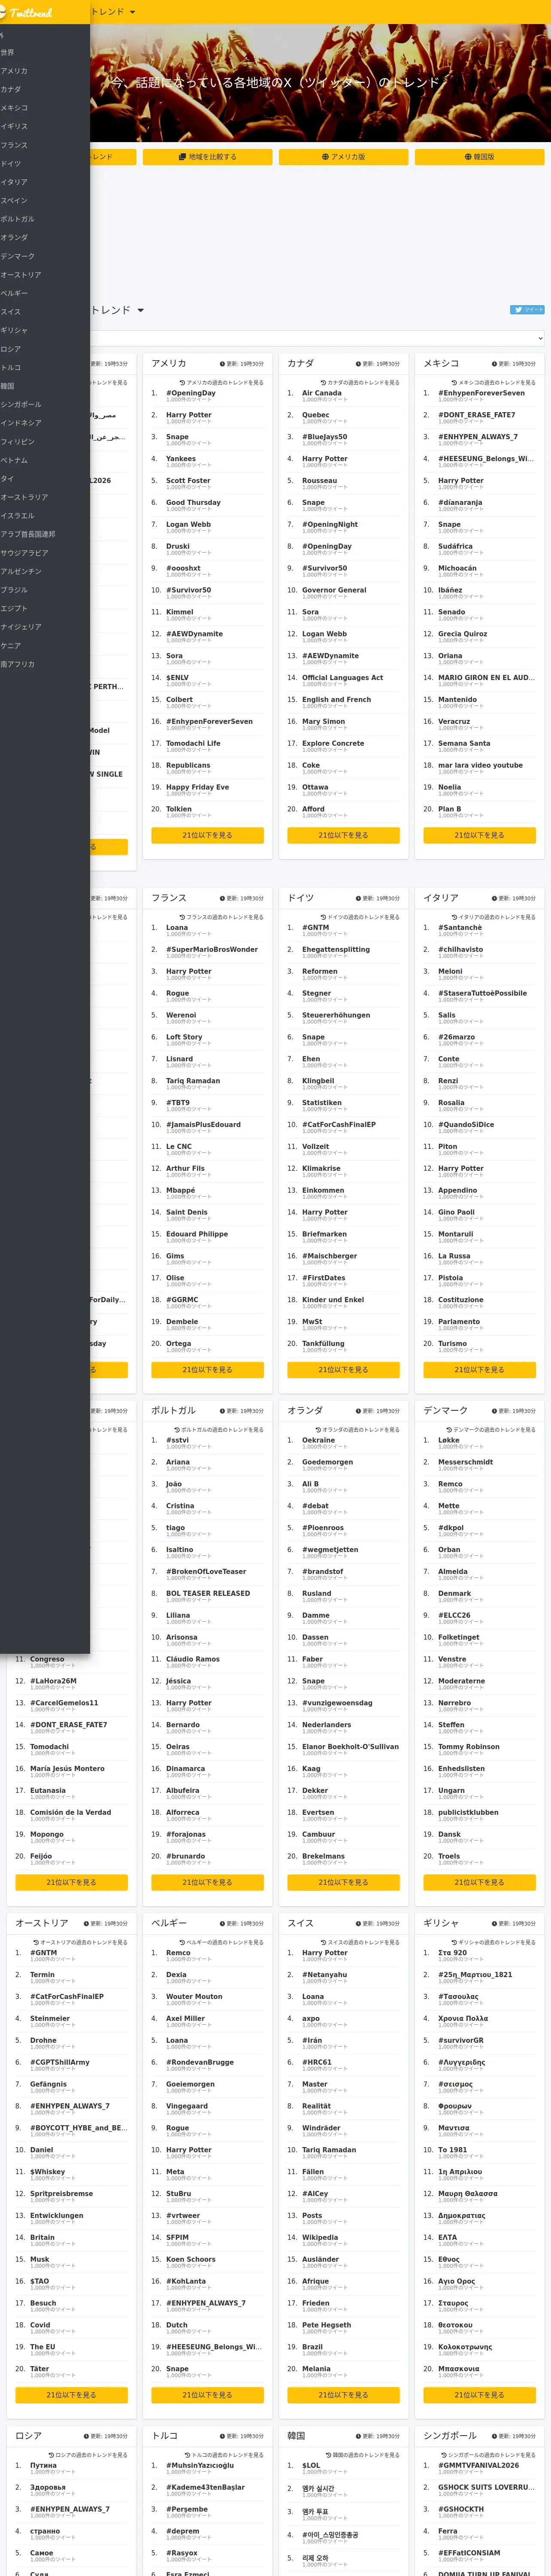Open the region select combo box
Viewport: 551px width, 2576px height.
point(318,338)
